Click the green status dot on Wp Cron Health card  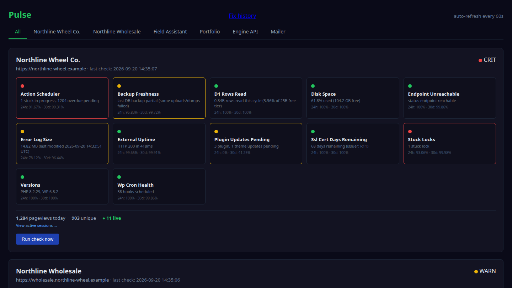(x=119, y=177)
